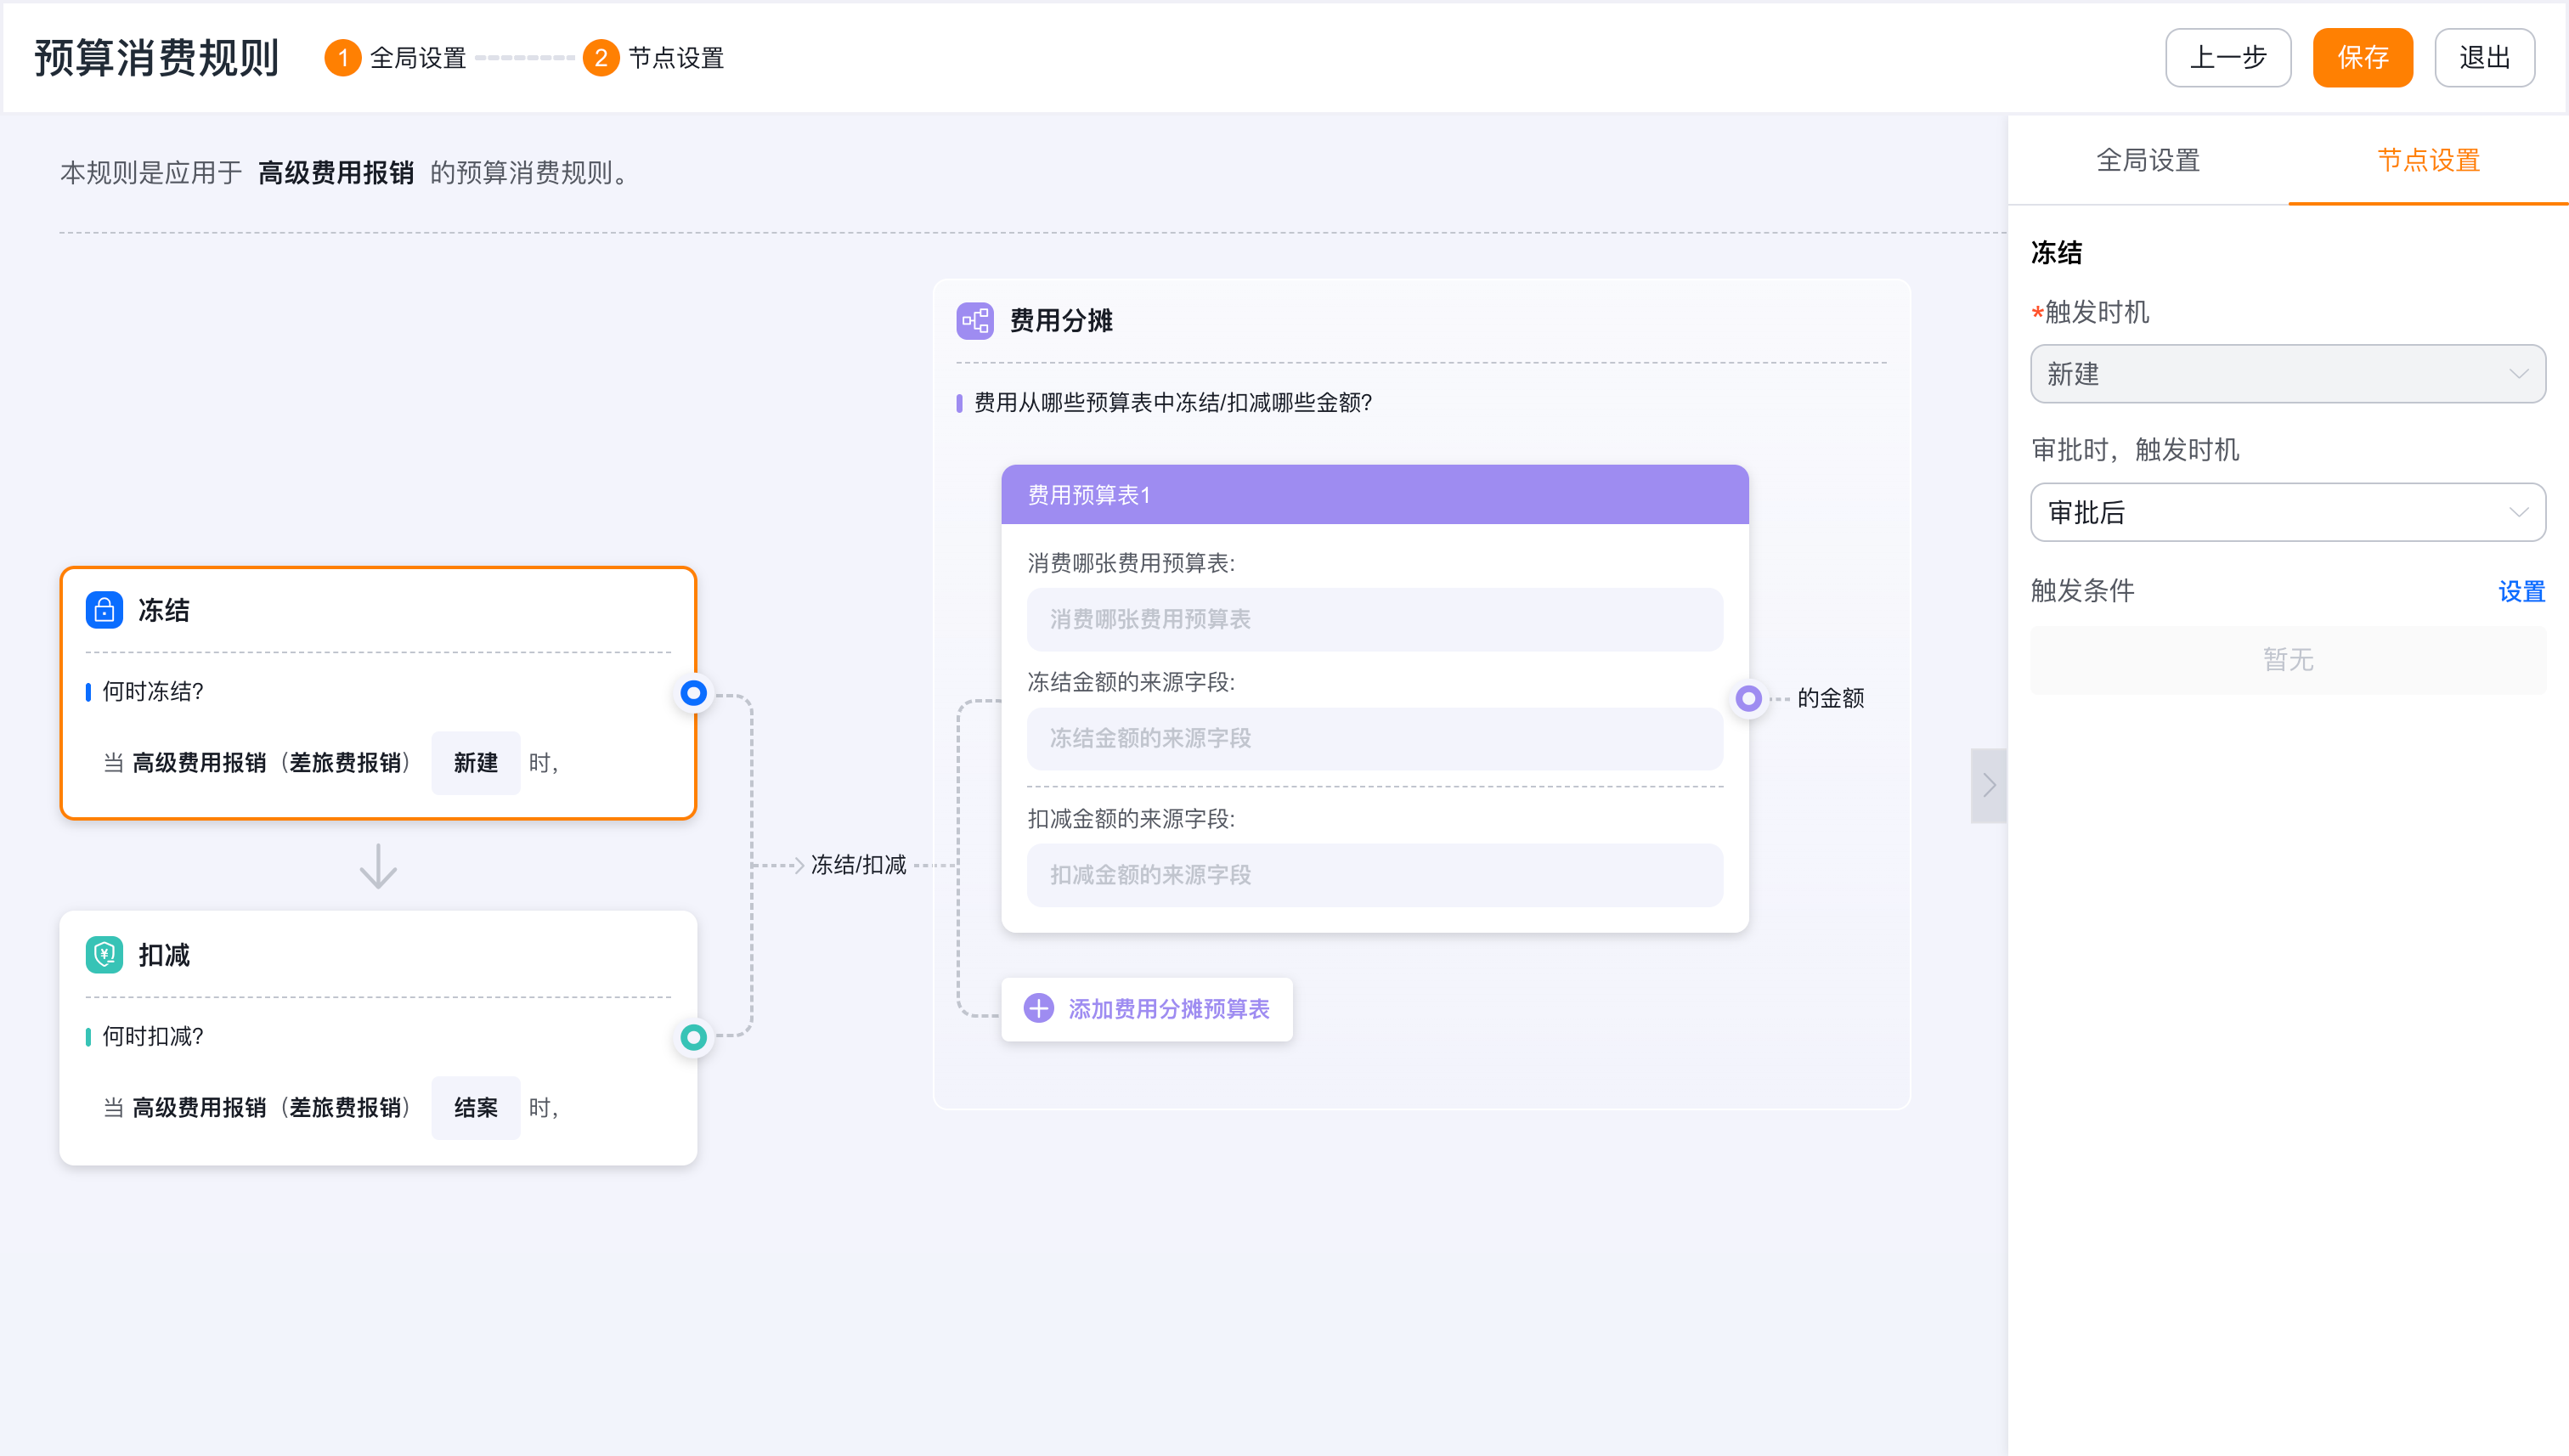Switch to the 节点设置 tab
Viewport: 2569px width, 1456px height.
coord(2428,160)
